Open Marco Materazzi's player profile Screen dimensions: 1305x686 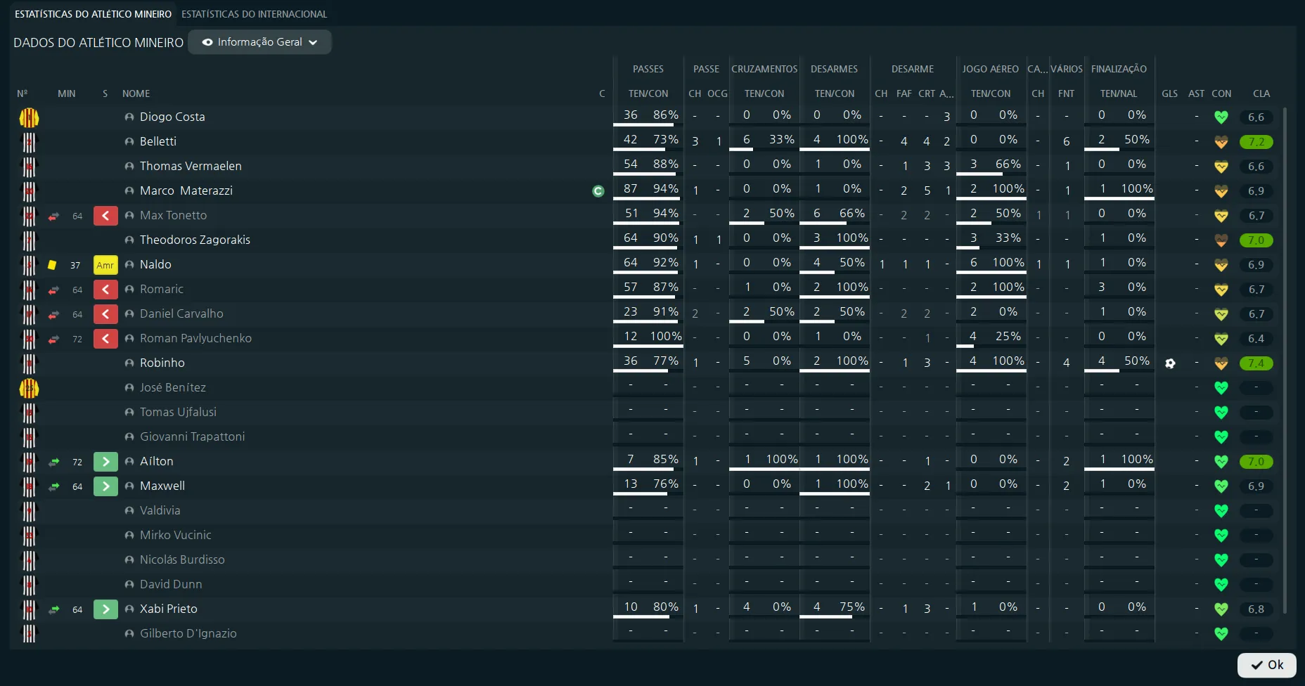coord(186,191)
